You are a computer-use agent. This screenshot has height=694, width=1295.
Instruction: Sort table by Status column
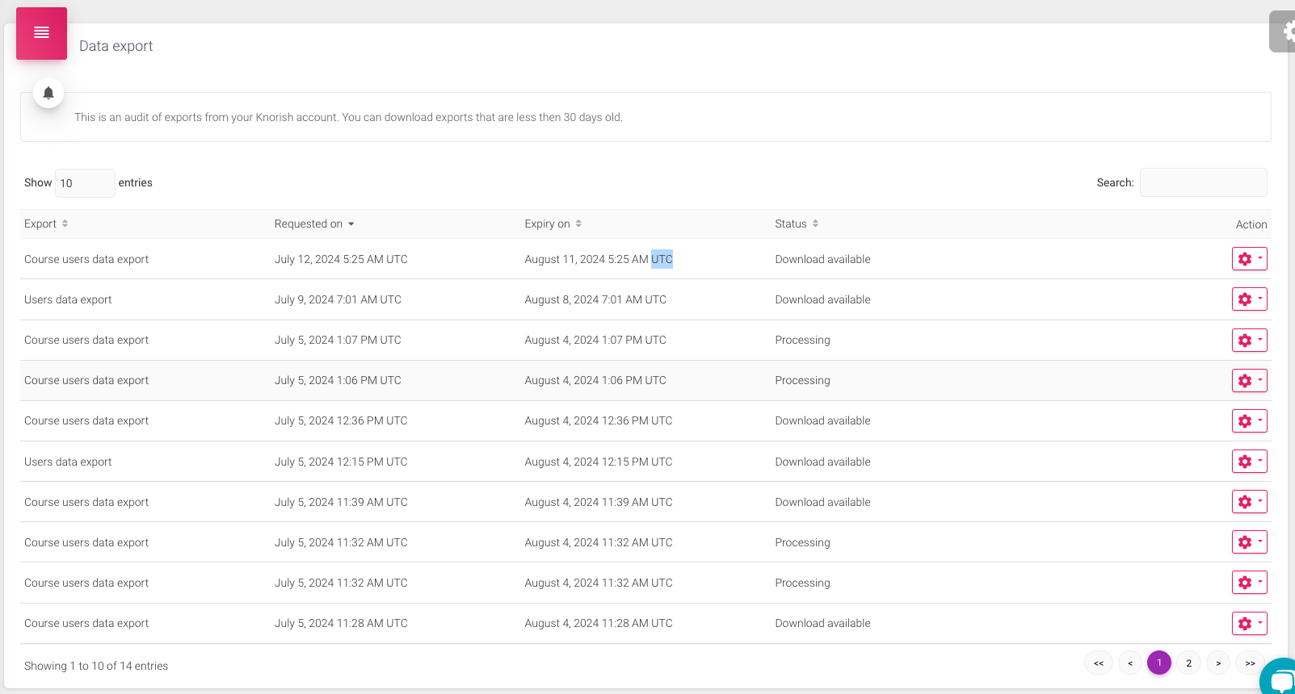pos(797,224)
